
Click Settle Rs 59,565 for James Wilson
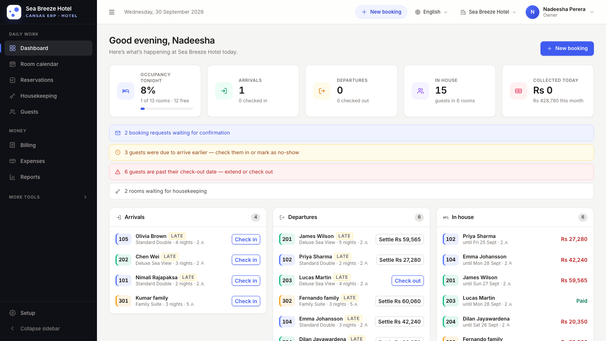pos(400,239)
